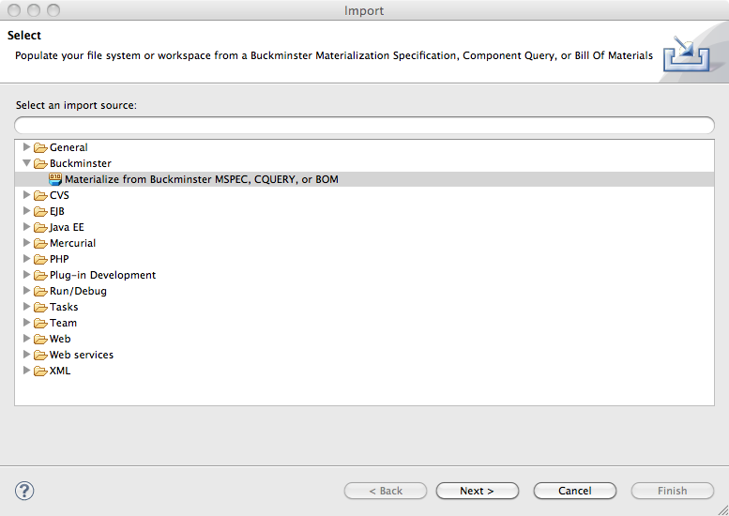Click the Materialize from Buckminster item icon

55,179
